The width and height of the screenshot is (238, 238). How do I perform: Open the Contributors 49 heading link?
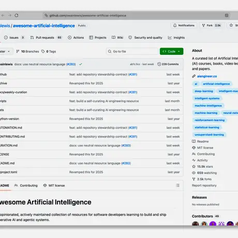click(205, 216)
